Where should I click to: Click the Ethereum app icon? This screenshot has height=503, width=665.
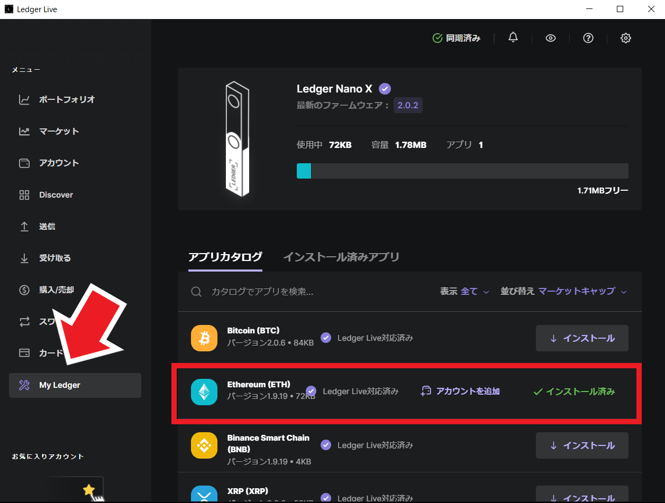point(204,392)
